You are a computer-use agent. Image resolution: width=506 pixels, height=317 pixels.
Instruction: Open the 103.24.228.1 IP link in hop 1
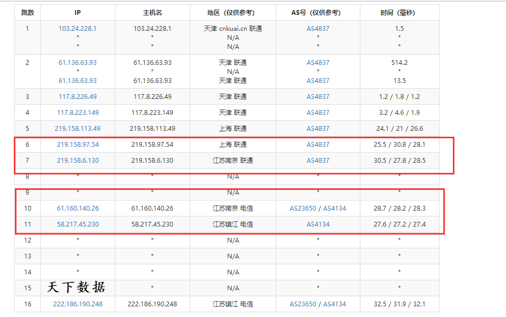click(x=78, y=29)
